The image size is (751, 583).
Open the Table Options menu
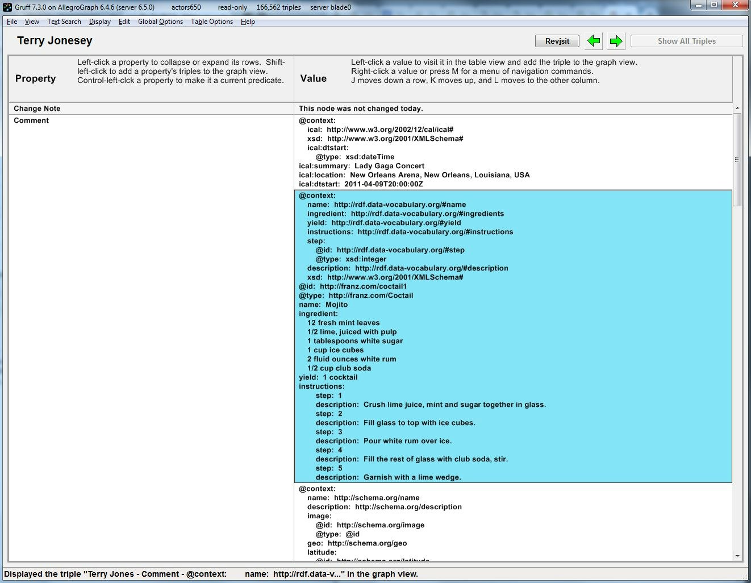[211, 21]
